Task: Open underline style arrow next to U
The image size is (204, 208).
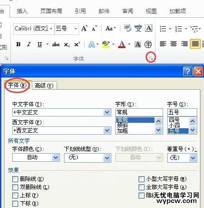Action: coord(47,44)
